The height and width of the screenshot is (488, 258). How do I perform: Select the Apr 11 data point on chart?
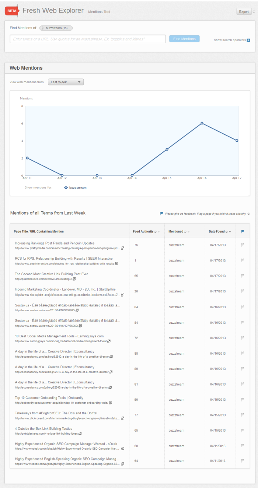pyautogui.click(x=27, y=158)
